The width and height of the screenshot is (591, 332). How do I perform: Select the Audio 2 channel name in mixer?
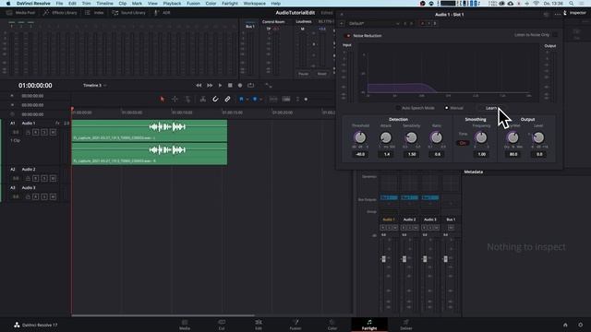point(409,219)
